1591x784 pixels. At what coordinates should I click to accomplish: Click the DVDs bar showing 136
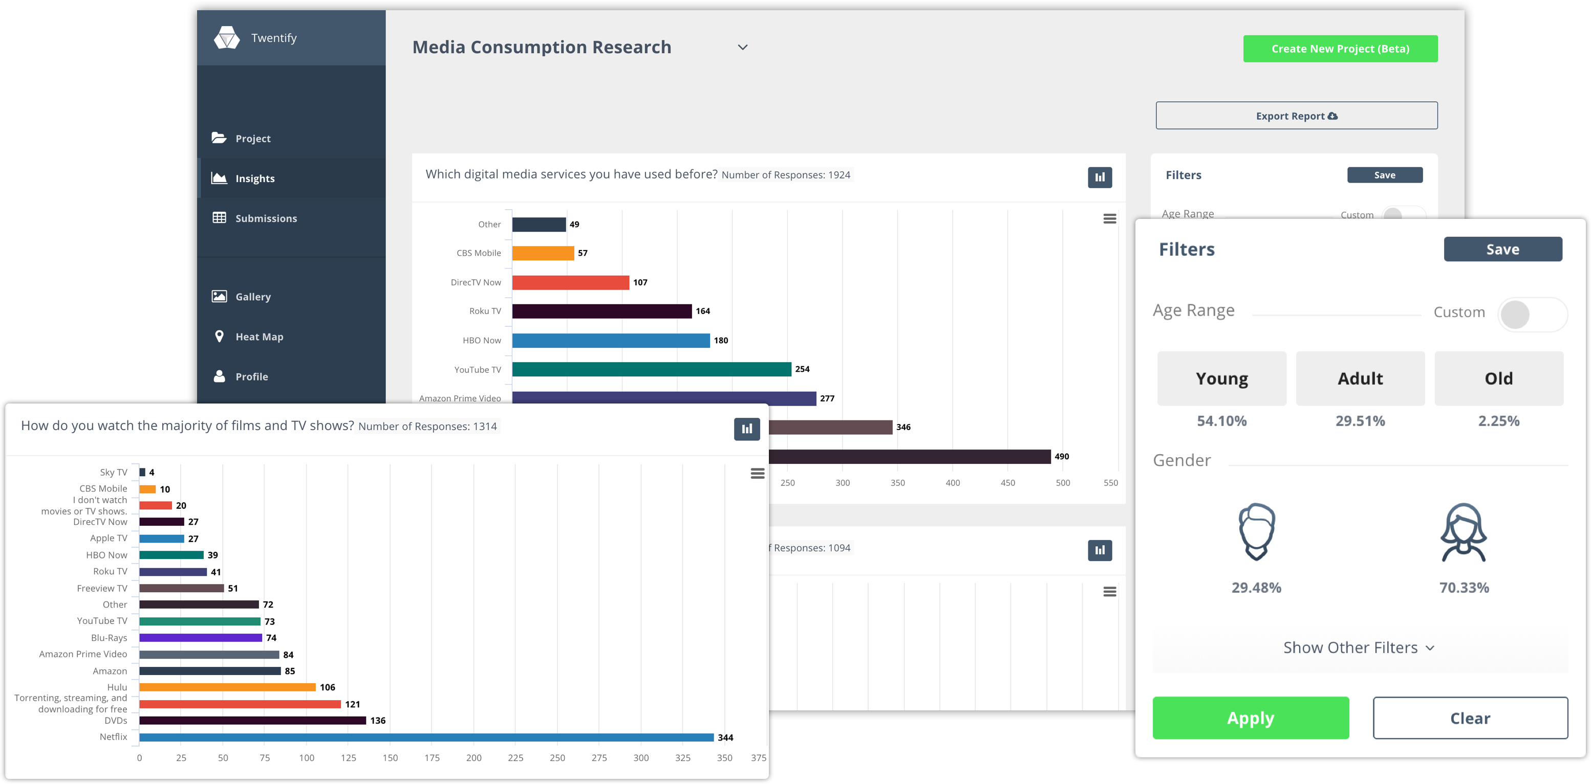click(252, 721)
